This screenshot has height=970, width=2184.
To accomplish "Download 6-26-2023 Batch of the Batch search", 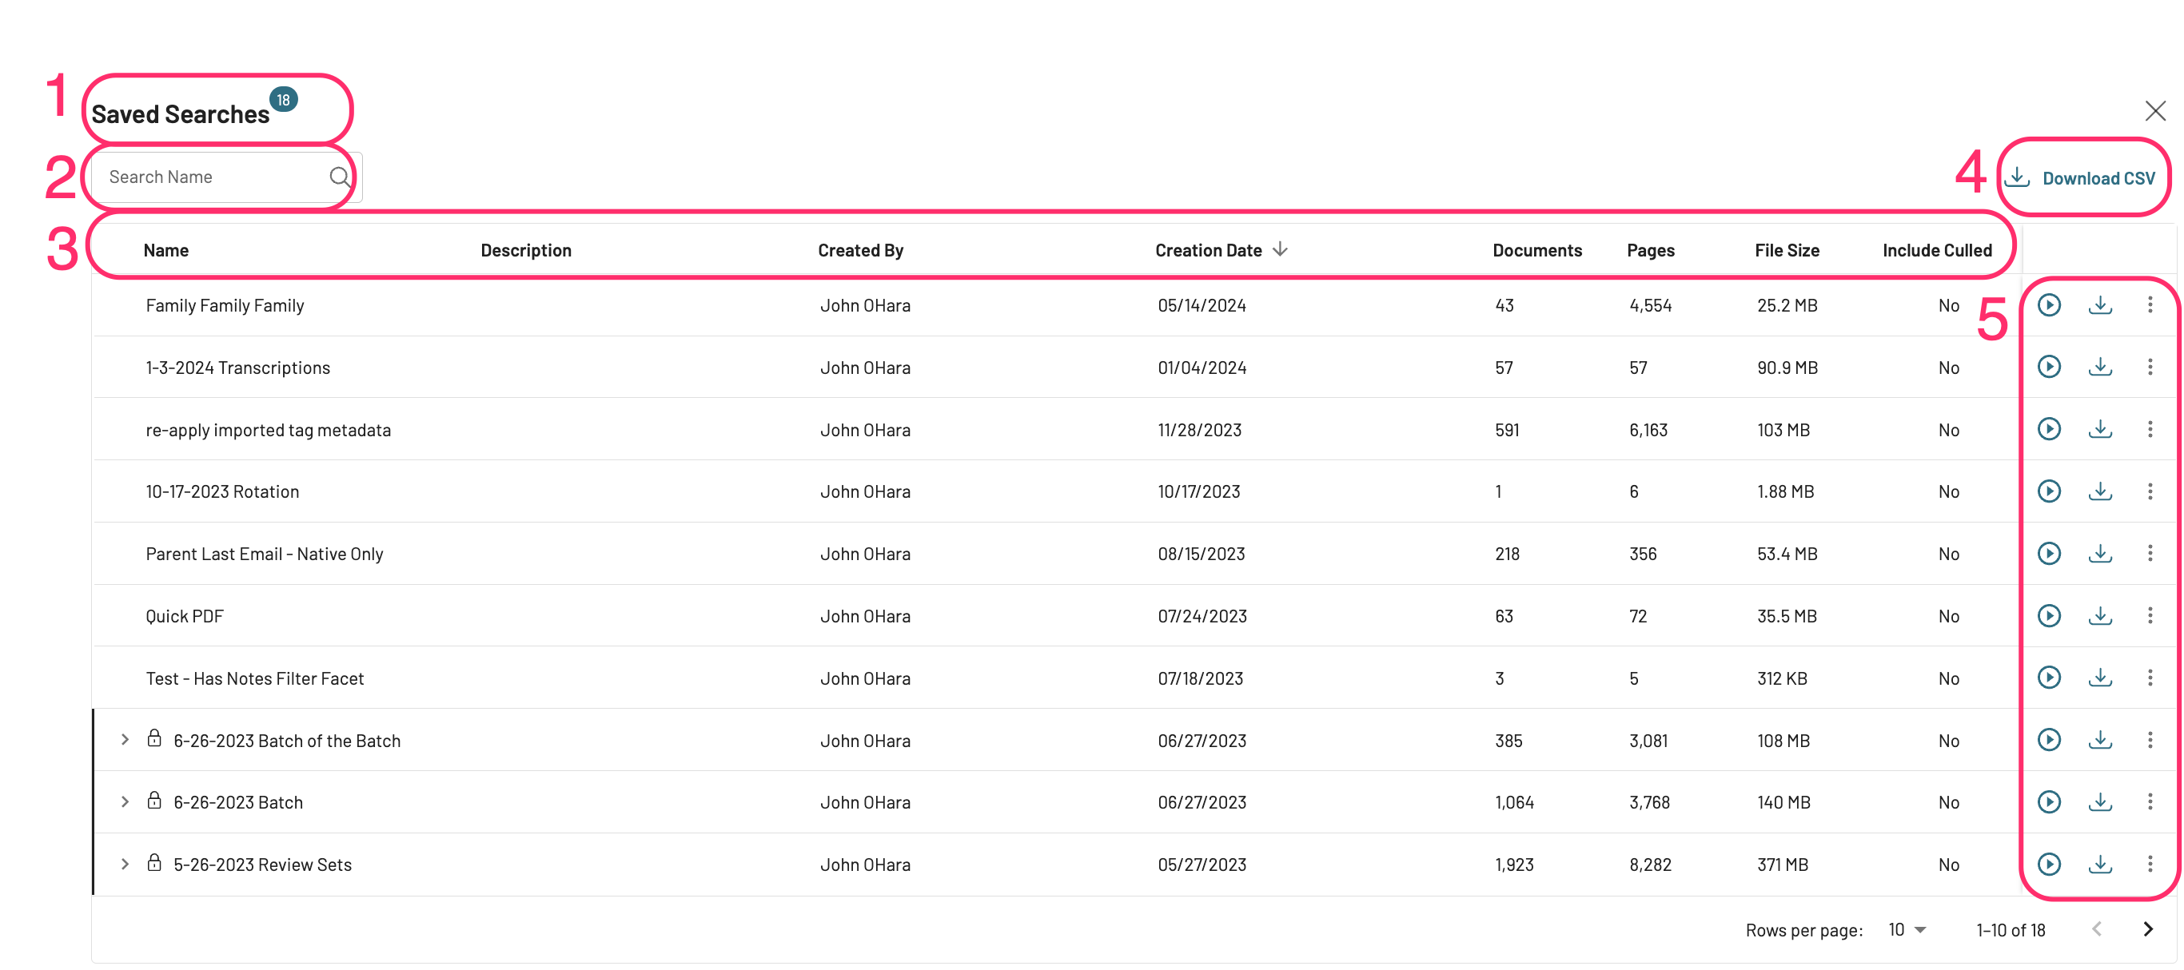I will (2100, 741).
